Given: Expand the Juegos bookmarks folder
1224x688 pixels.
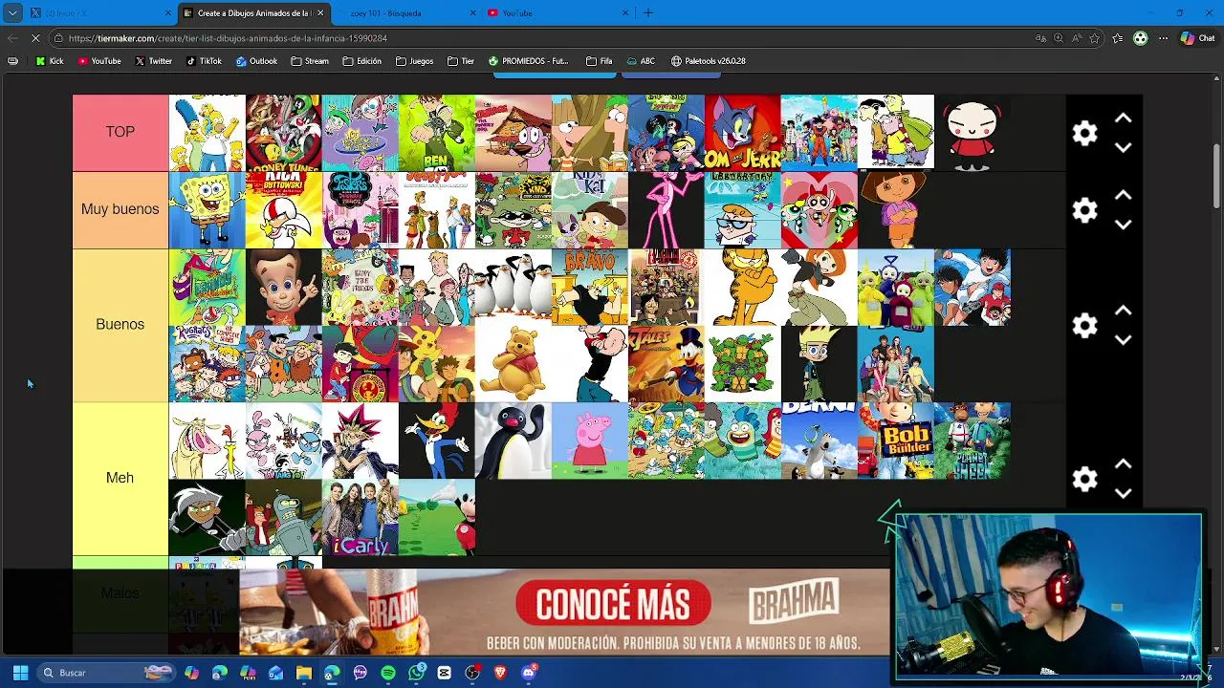Looking at the screenshot, I should pos(415,61).
